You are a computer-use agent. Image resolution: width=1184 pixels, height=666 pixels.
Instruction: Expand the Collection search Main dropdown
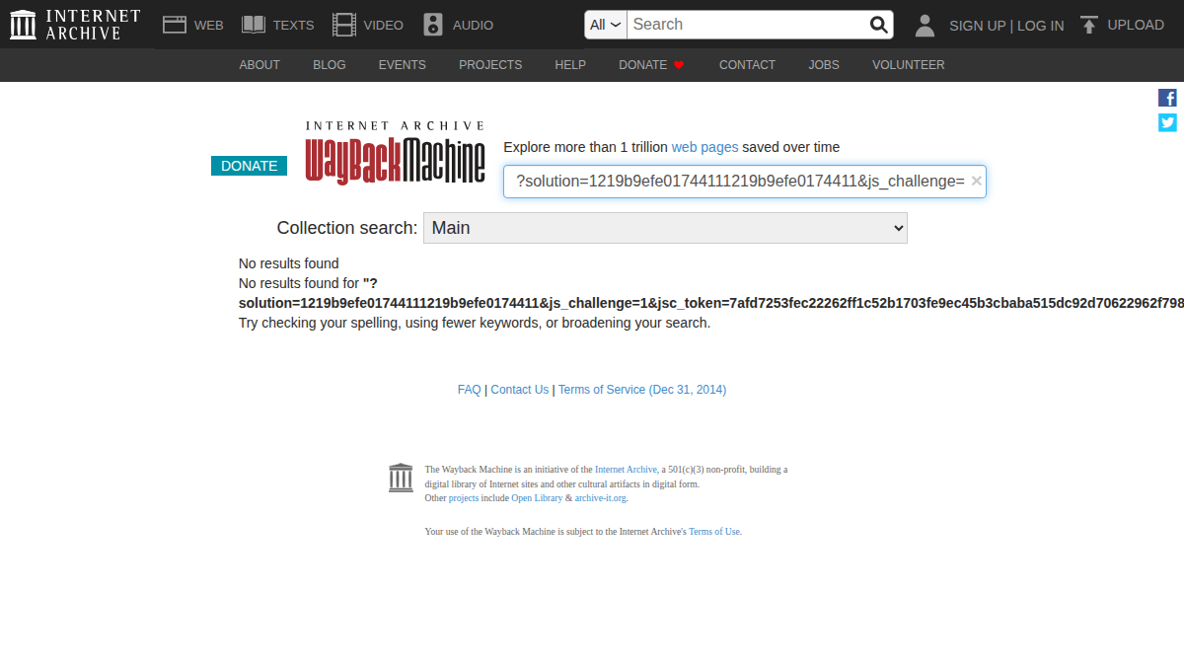coord(665,228)
